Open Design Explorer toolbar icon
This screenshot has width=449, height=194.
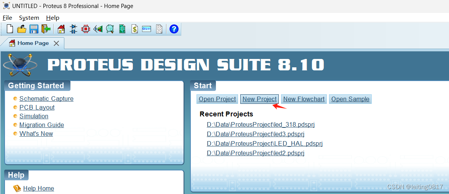(122, 29)
